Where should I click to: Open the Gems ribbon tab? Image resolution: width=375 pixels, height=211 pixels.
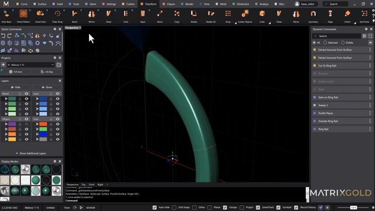(x=91, y=4)
